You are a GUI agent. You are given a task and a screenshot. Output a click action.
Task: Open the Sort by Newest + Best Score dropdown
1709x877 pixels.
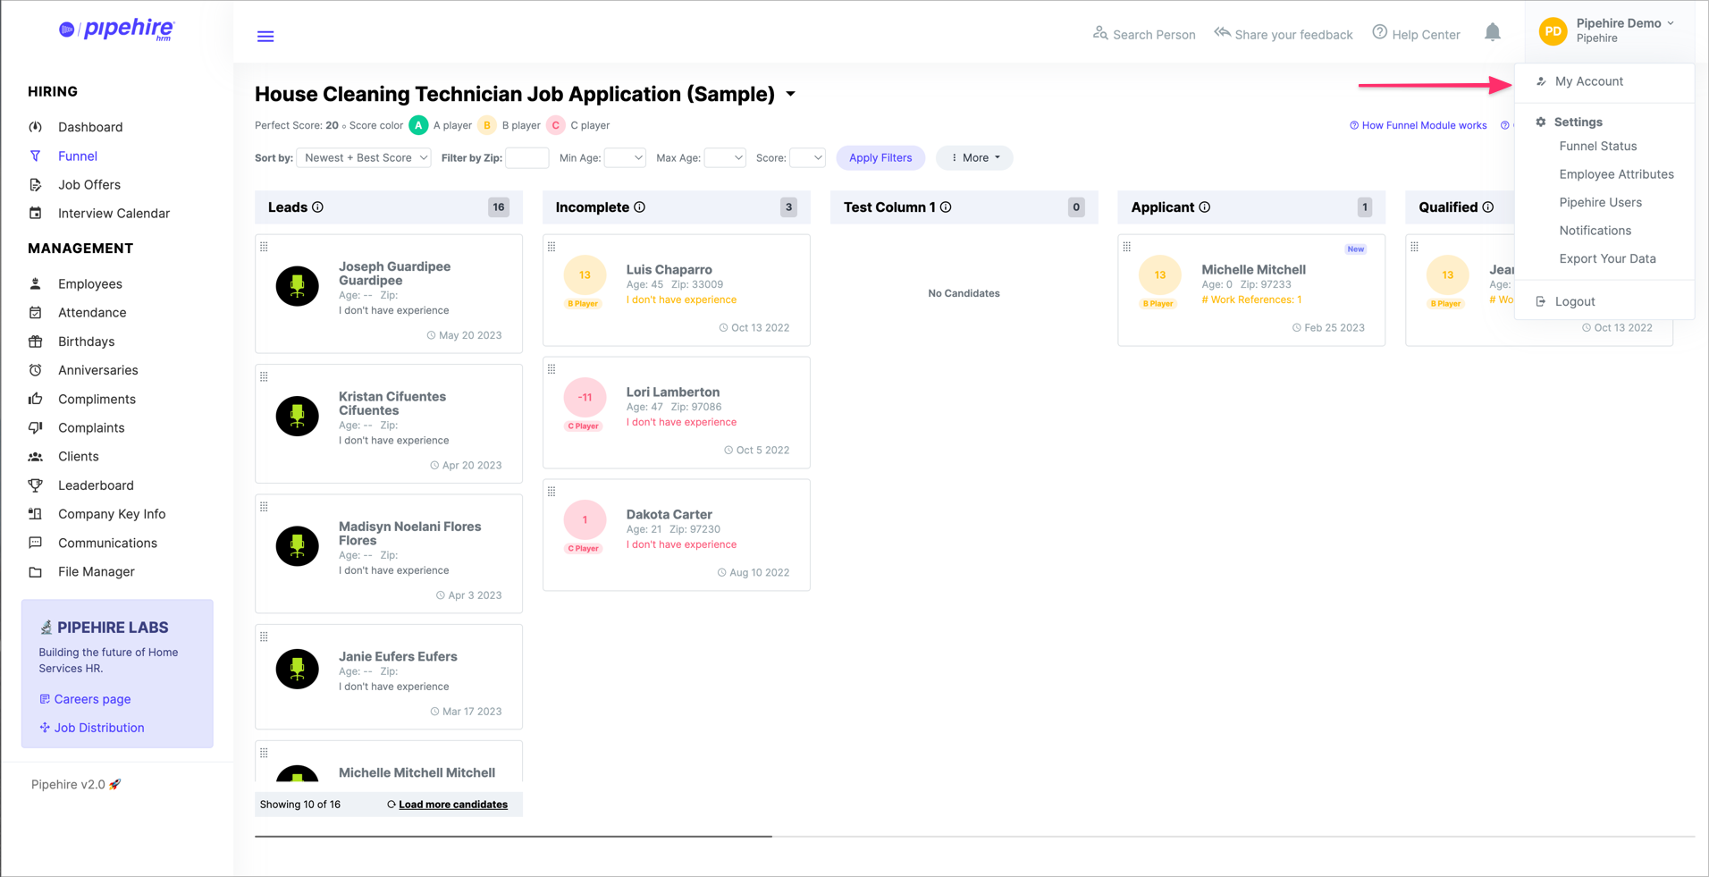tap(364, 157)
